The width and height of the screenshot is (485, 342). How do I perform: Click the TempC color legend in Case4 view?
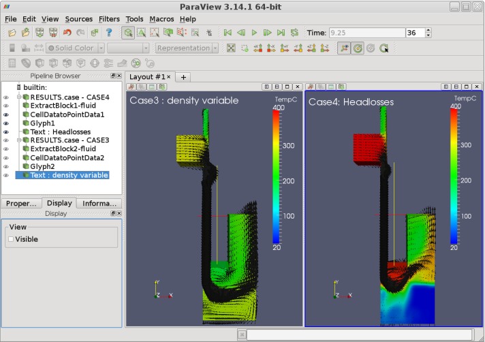click(454, 176)
